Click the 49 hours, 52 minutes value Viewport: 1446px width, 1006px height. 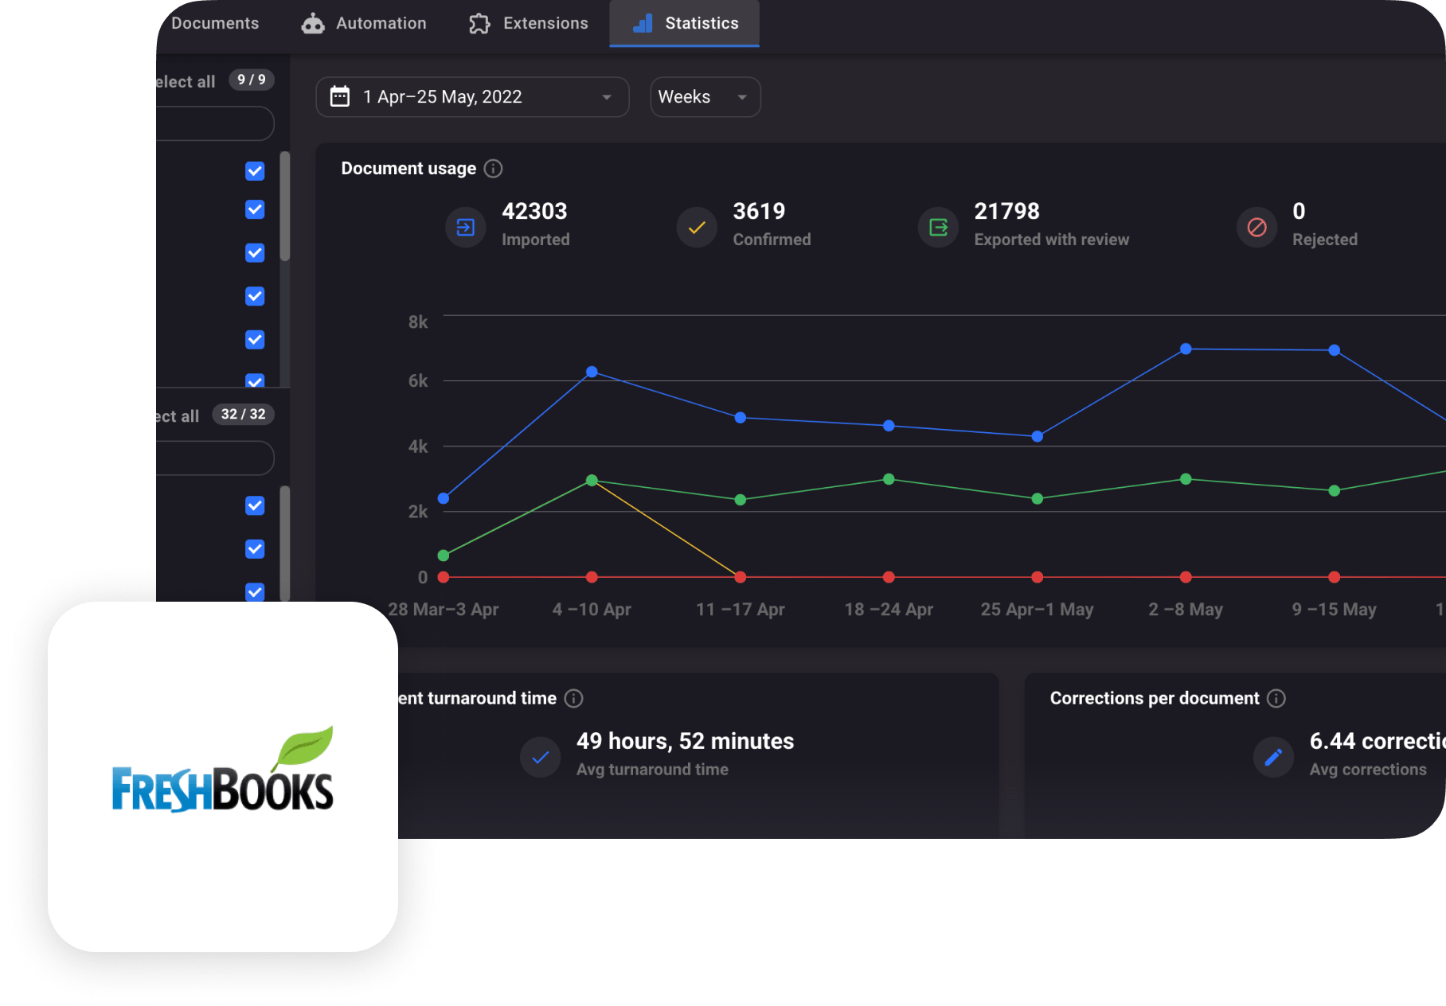686,742
